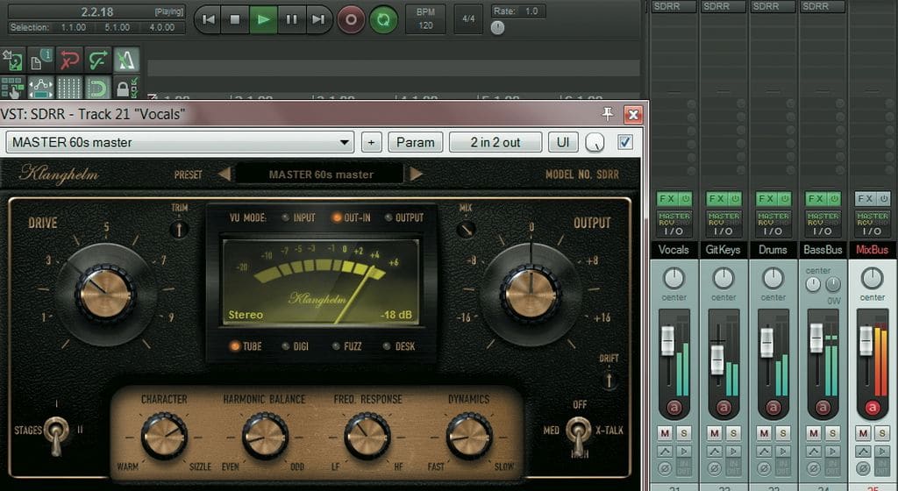Toggle the snap magnet toolbar icon
Viewport: 898px width, 491px height.
98,89
